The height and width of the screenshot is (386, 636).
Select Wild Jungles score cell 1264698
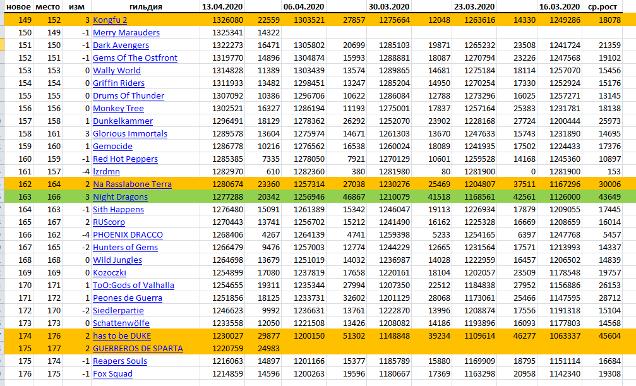(222, 260)
